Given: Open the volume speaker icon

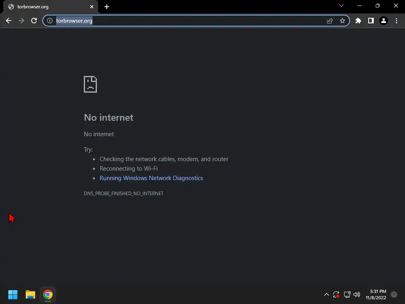Looking at the screenshot, I should click(357, 294).
